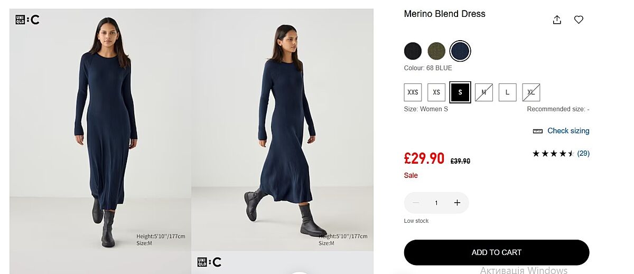634x274 pixels.
Task: Click the quantity number field
Action: tap(436, 203)
